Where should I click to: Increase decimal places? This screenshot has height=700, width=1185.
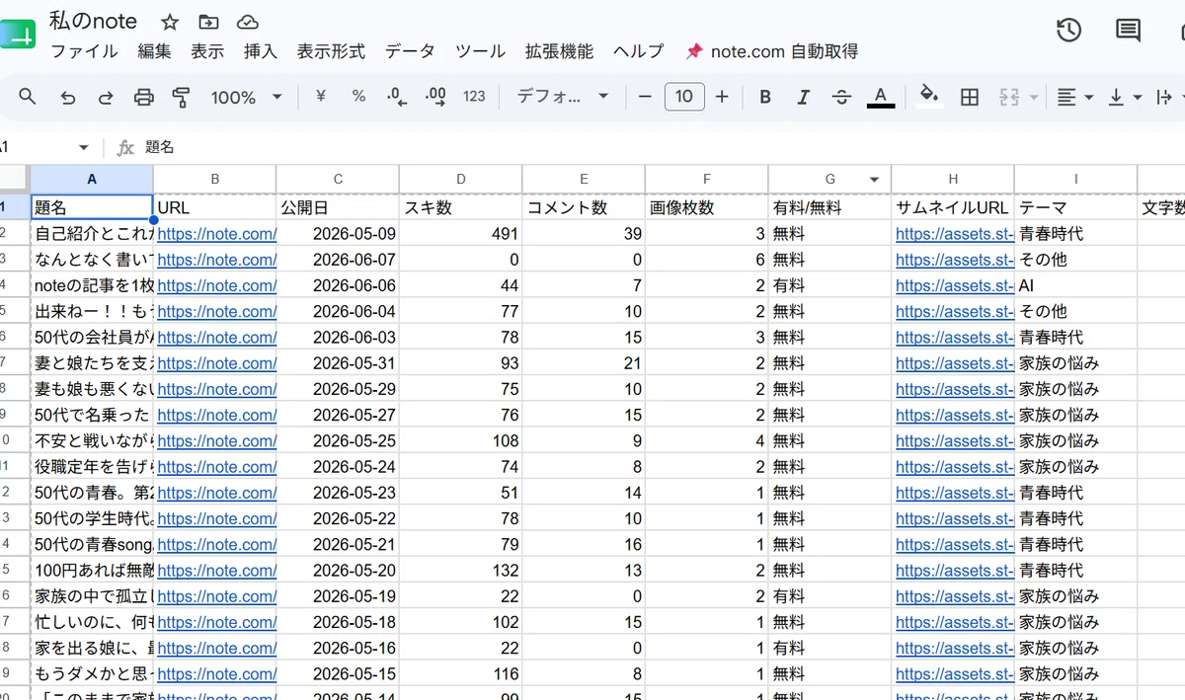tap(435, 97)
